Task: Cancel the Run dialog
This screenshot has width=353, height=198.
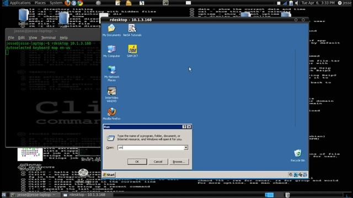Action: pos(158,162)
